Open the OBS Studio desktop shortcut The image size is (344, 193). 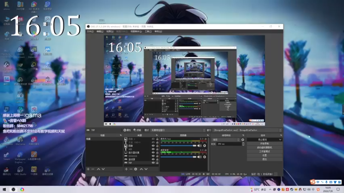[x=20, y=171]
